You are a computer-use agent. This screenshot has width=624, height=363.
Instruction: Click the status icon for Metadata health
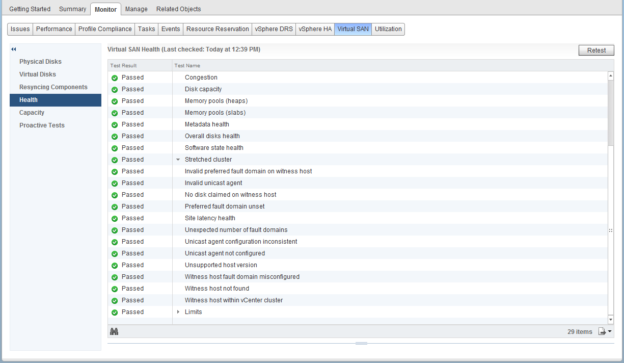click(x=115, y=125)
